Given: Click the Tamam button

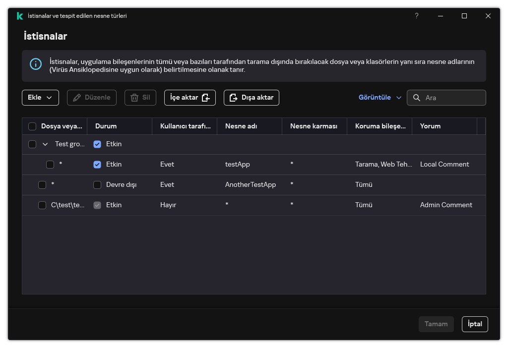Looking at the screenshot, I should 436,324.
